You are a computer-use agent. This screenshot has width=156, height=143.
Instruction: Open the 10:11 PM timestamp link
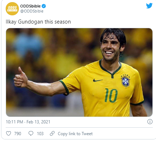coord(15,122)
